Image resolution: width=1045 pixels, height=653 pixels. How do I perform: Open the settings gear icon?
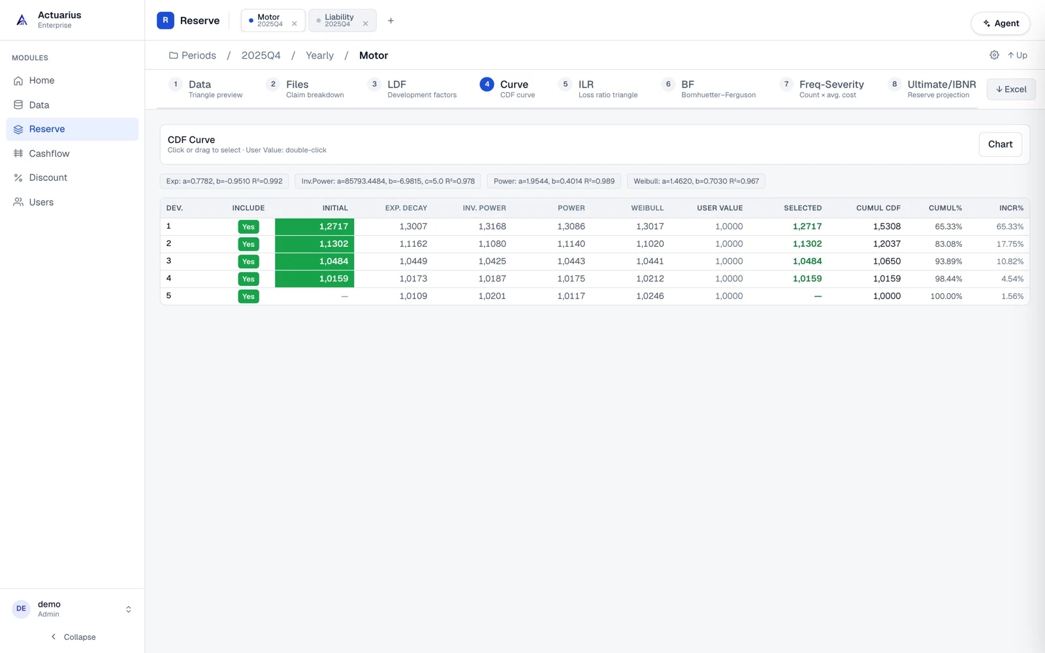click(x=994, y=56)
